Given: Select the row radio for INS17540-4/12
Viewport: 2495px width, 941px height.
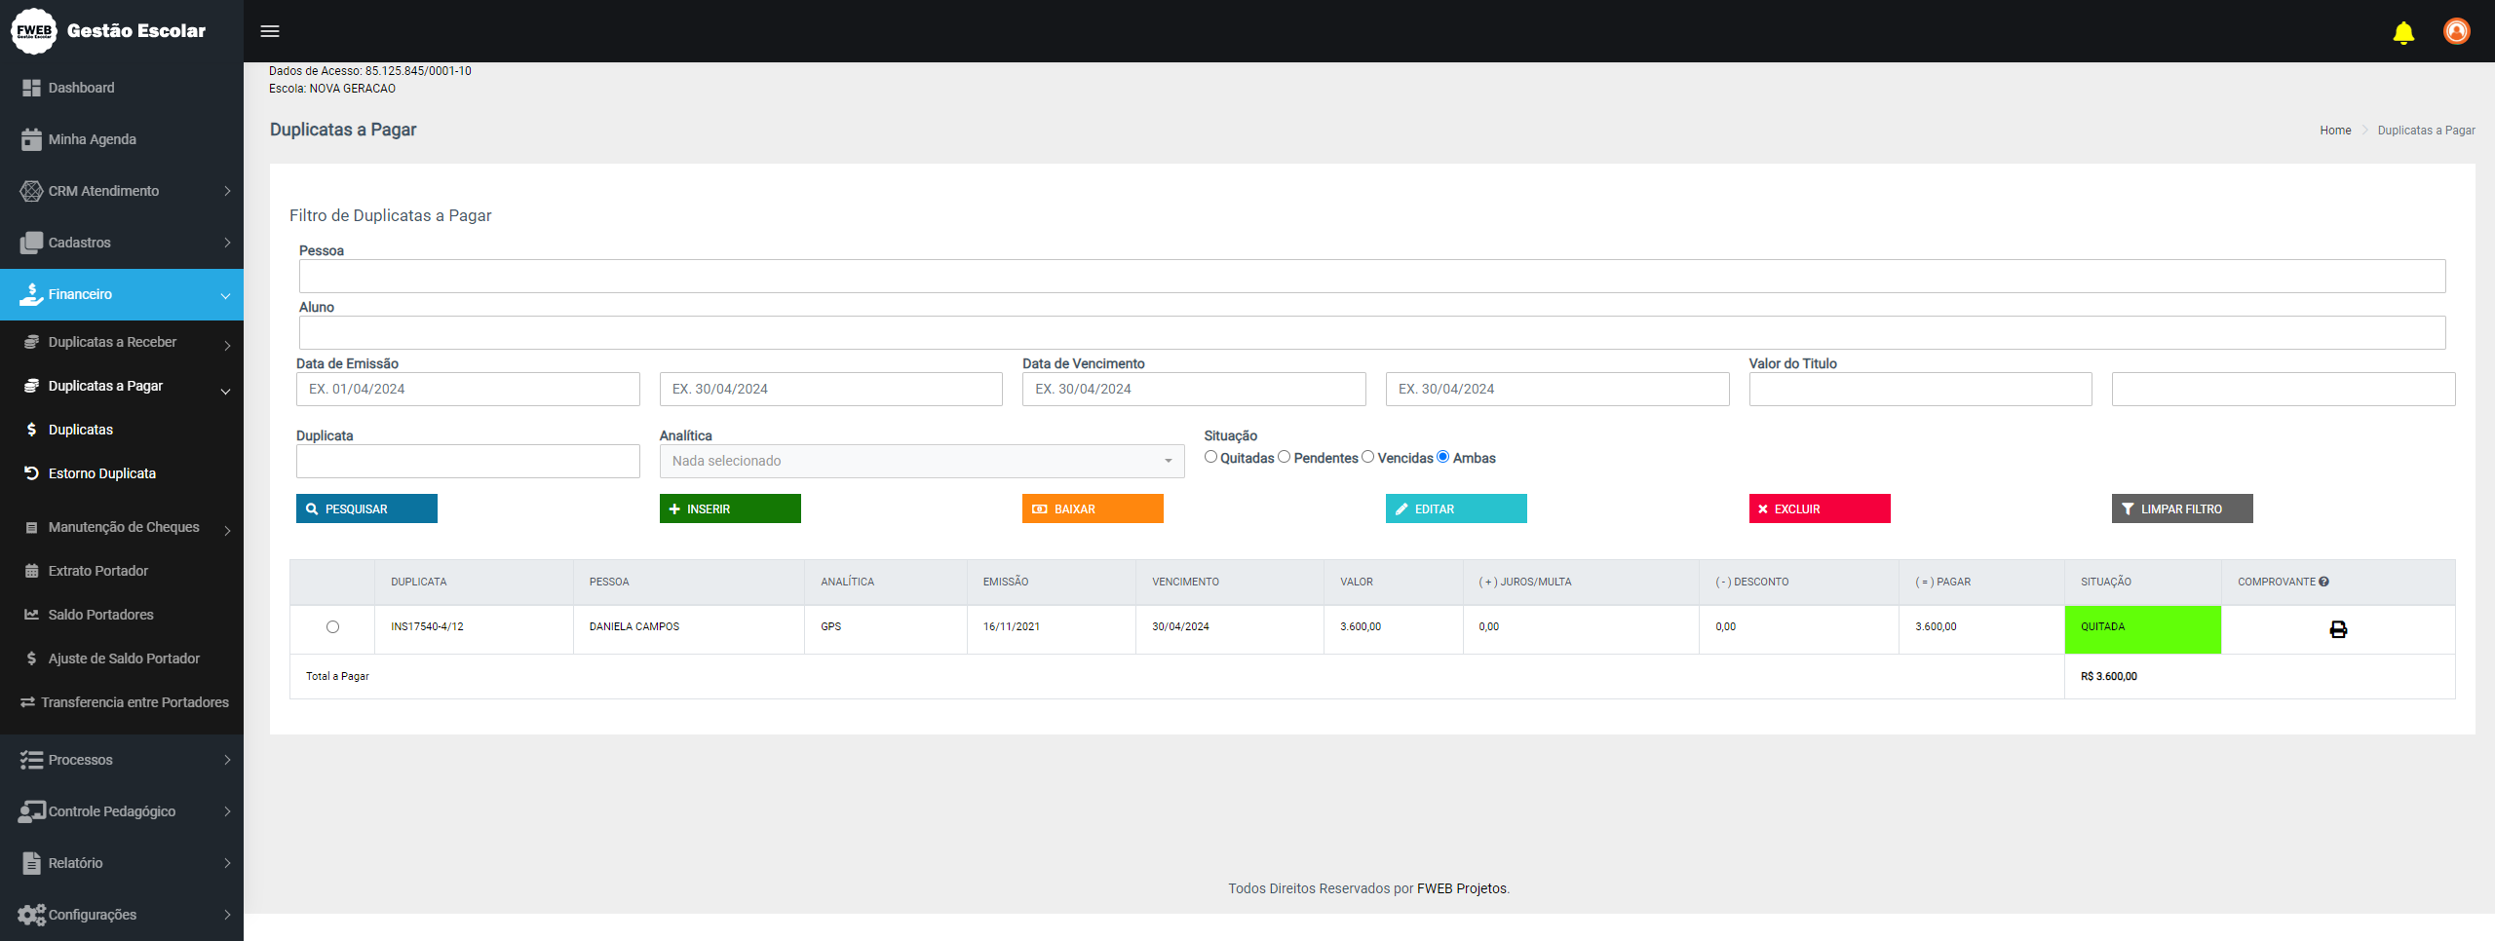Looking at the screenshot, I should [332, 627].
